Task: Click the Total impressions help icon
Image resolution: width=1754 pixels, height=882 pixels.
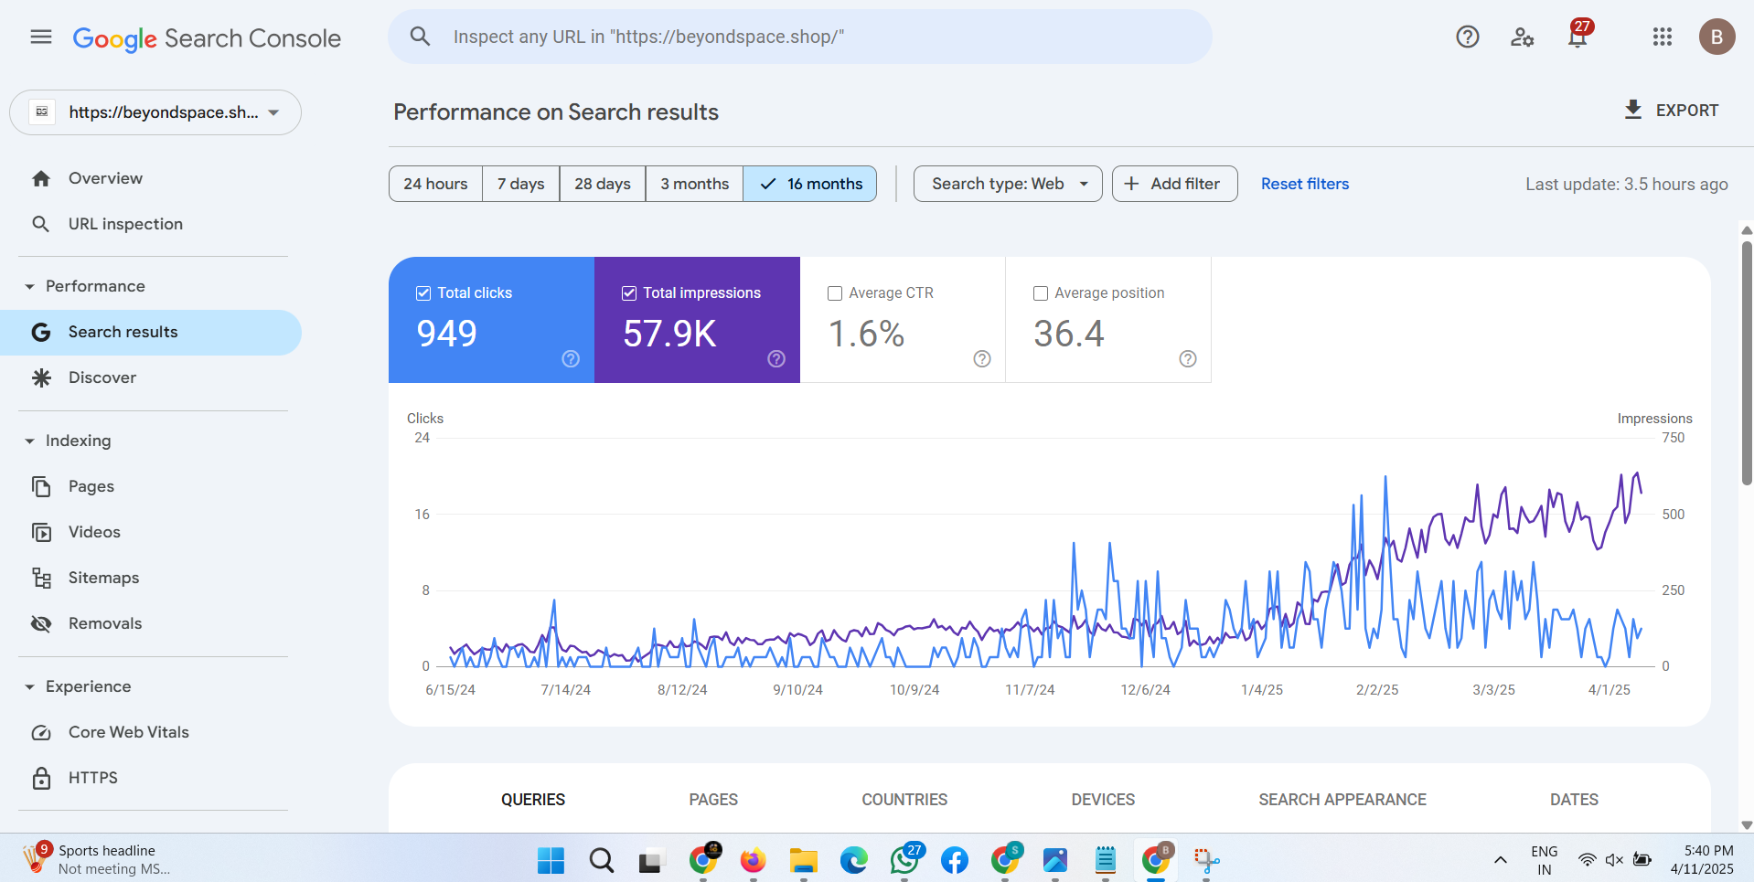Action: [x=776, y=359]
